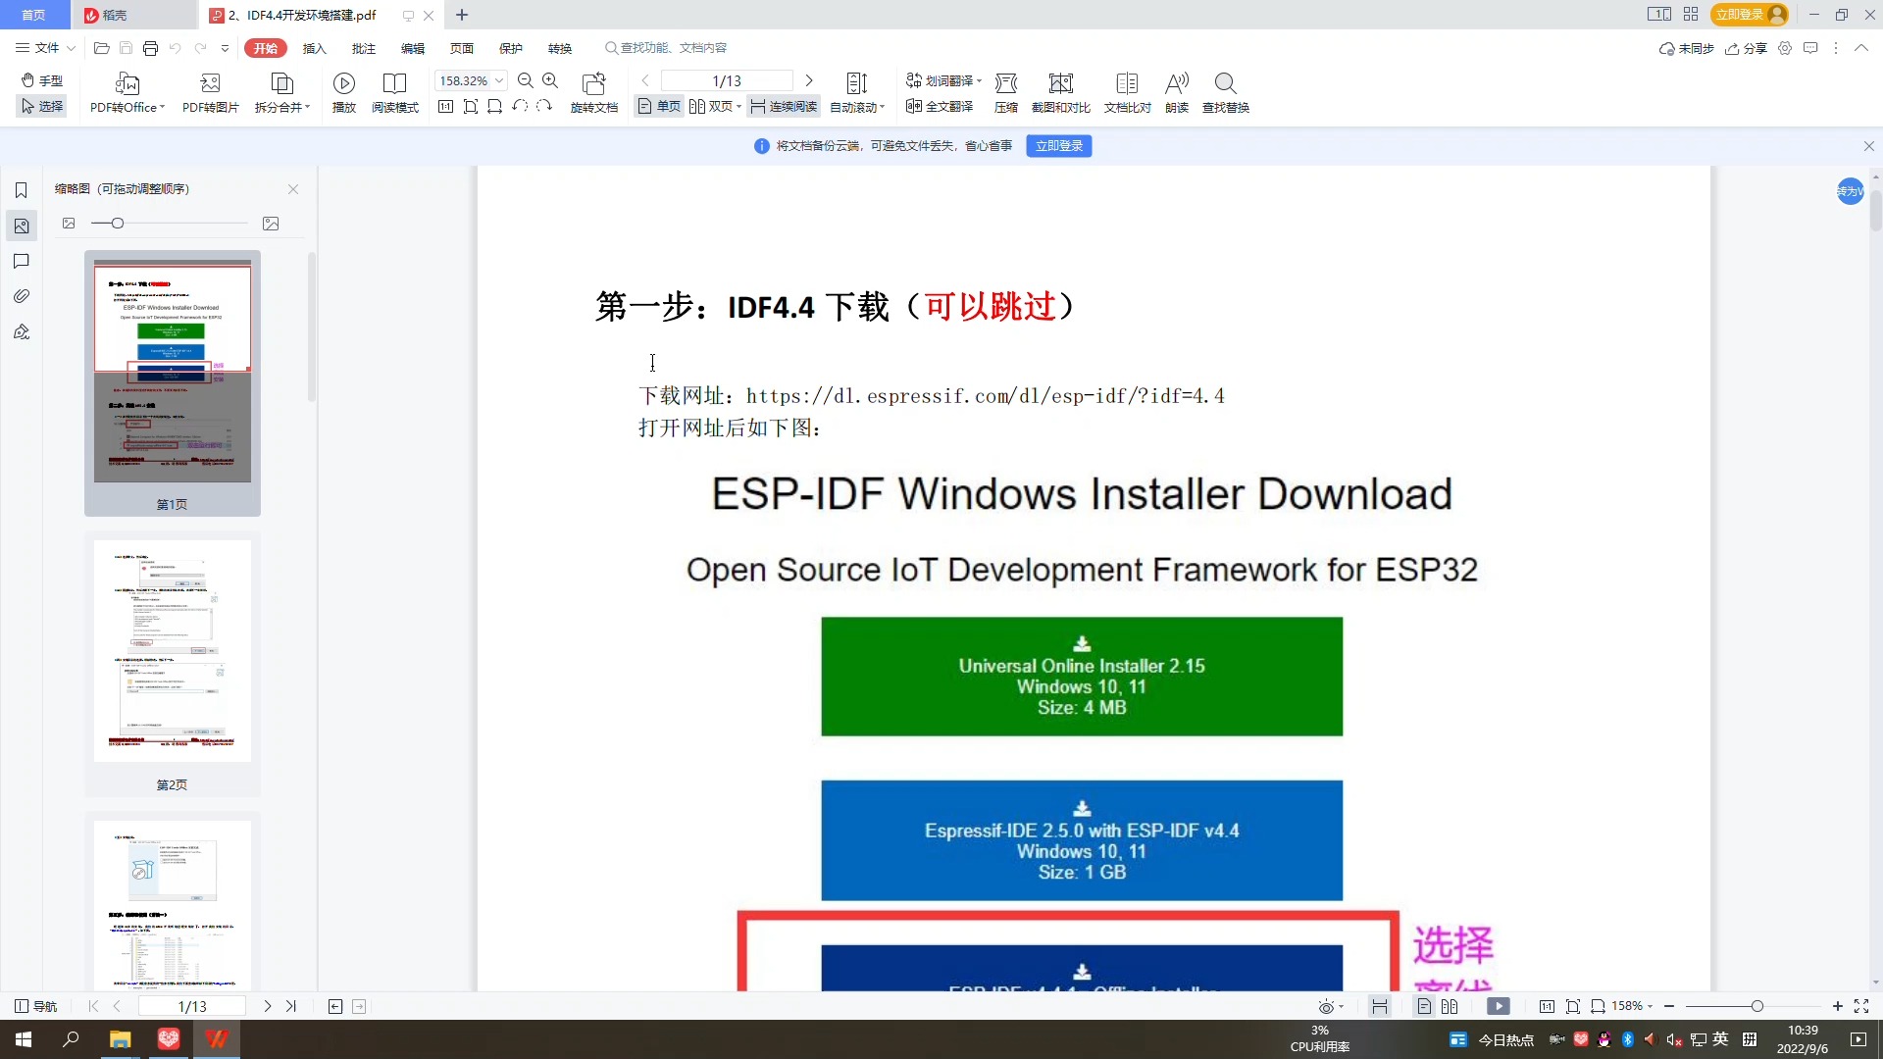Select the 第2页 page thumbnail

click(172, 650)
